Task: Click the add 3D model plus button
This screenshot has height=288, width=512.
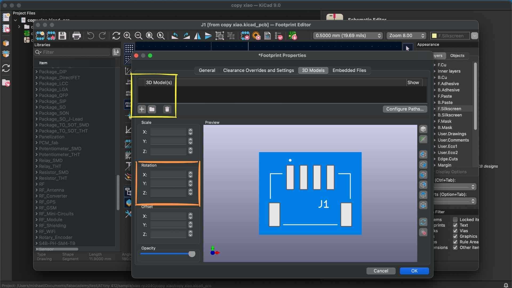Action: click(142, 109)
